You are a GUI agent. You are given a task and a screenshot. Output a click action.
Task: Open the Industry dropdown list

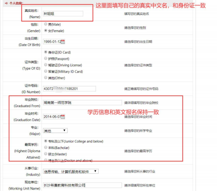tap(71, 172)
